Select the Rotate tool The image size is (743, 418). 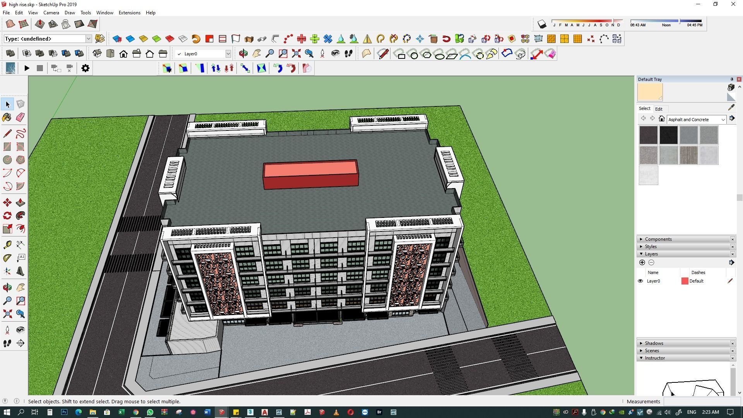(7, 216)
